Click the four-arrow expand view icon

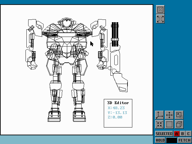[x=160, y=19]
